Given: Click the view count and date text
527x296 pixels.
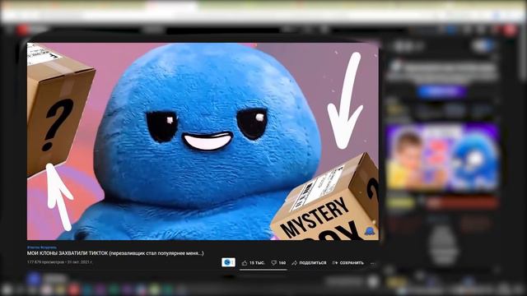Looking at the screenshot, I should [59, 261].
